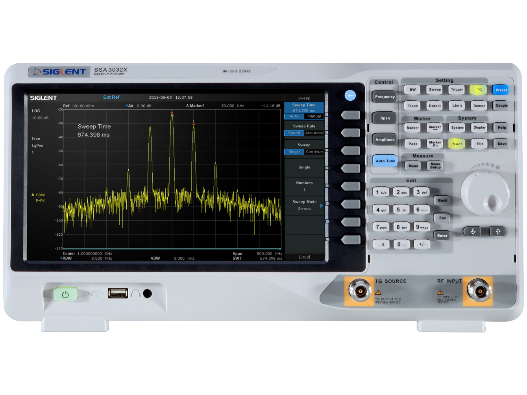Turn the rotary knob
The height and width of the screenshot is (395, 527).
pyautogui.click(x=485, y=193)
